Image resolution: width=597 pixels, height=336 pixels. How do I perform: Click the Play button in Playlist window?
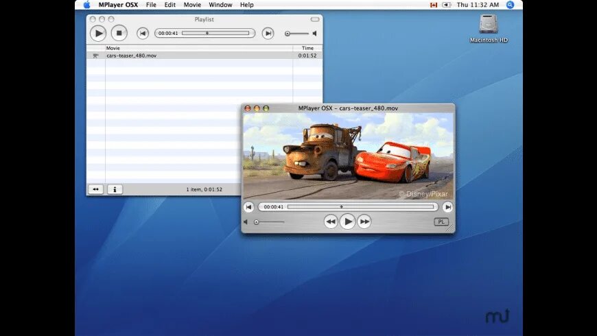click(98, 34)
